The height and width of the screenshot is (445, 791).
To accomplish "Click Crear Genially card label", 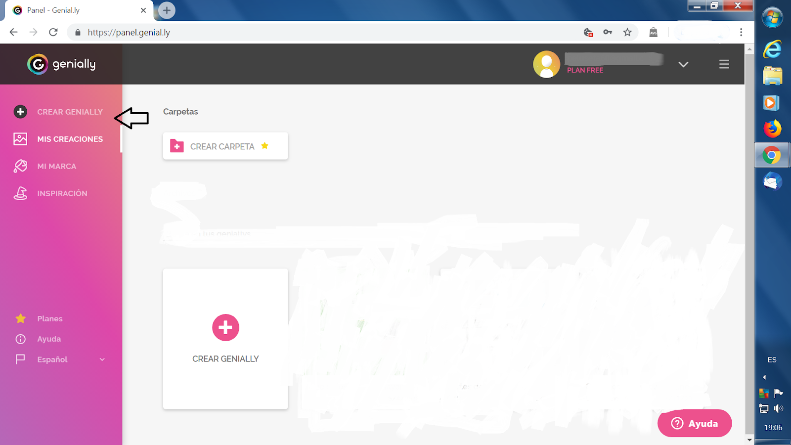I will click(225, 359).
